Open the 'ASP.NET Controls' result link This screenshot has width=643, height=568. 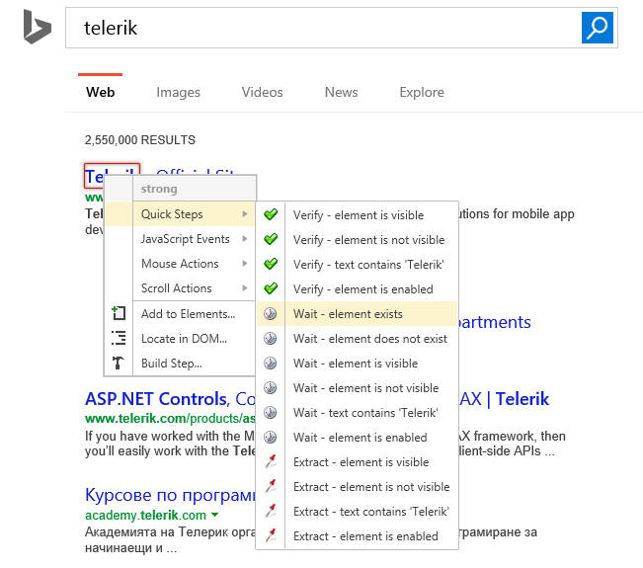170,398
